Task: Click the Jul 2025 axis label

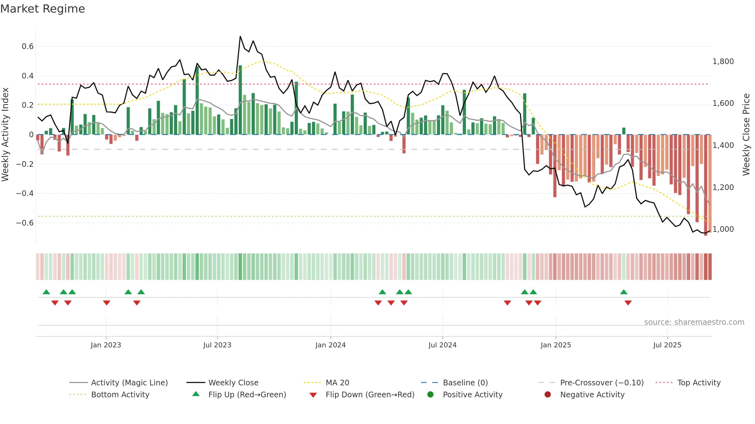Action: pyautogui.click(x=667, y=345)
